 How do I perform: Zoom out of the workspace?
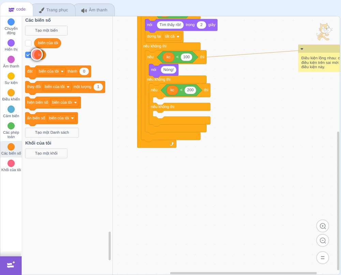pyautogui.click(x=323, y=241)
